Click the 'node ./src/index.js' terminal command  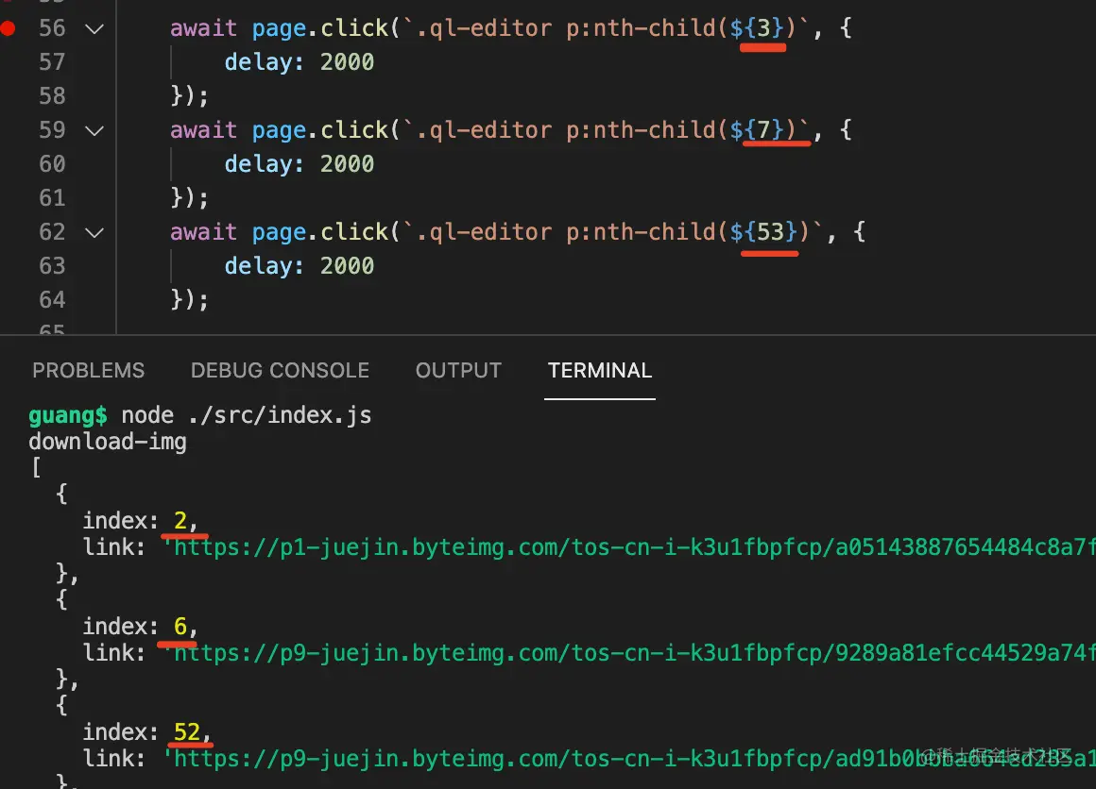pos(246,415)
